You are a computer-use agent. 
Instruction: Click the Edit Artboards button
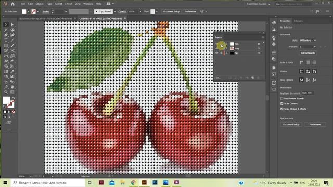click(308, 53)
